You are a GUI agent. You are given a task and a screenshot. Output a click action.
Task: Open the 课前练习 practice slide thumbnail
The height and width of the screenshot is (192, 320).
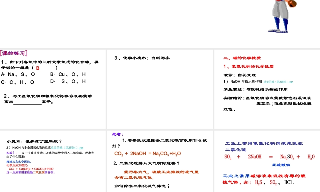(53, 89)
